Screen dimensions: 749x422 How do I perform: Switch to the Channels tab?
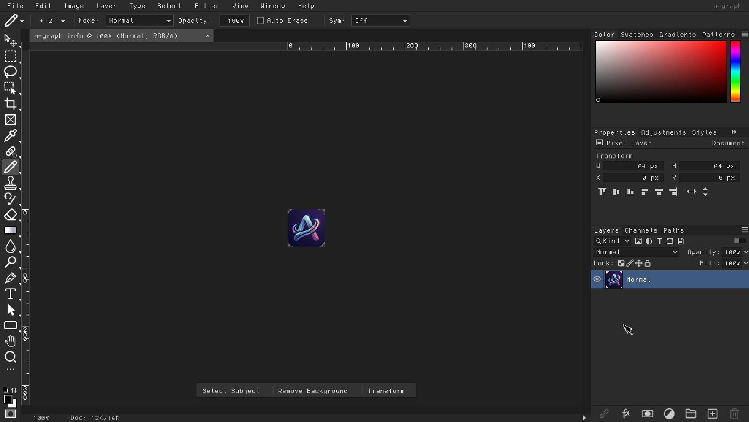(x=641, y=230)
